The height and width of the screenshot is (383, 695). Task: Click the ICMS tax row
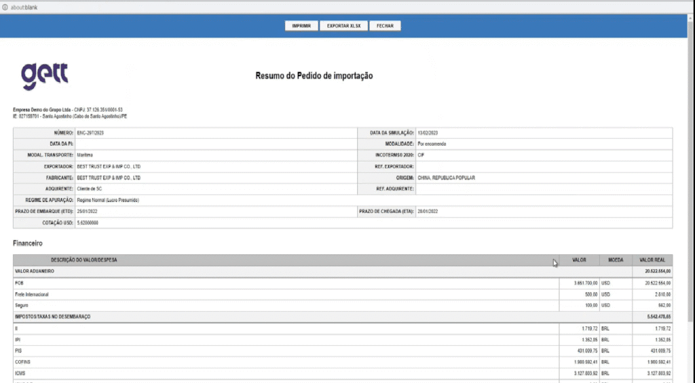point(20,373)
